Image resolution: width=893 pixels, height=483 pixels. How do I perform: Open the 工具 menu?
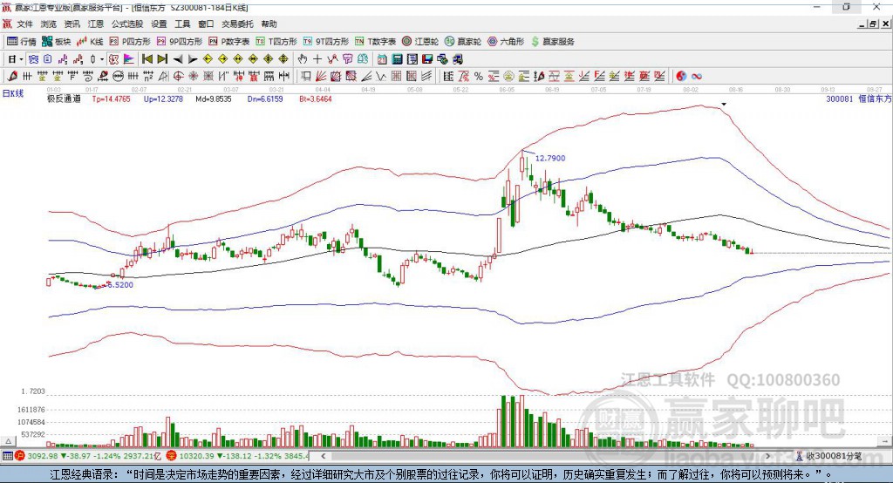click(182, 24)
